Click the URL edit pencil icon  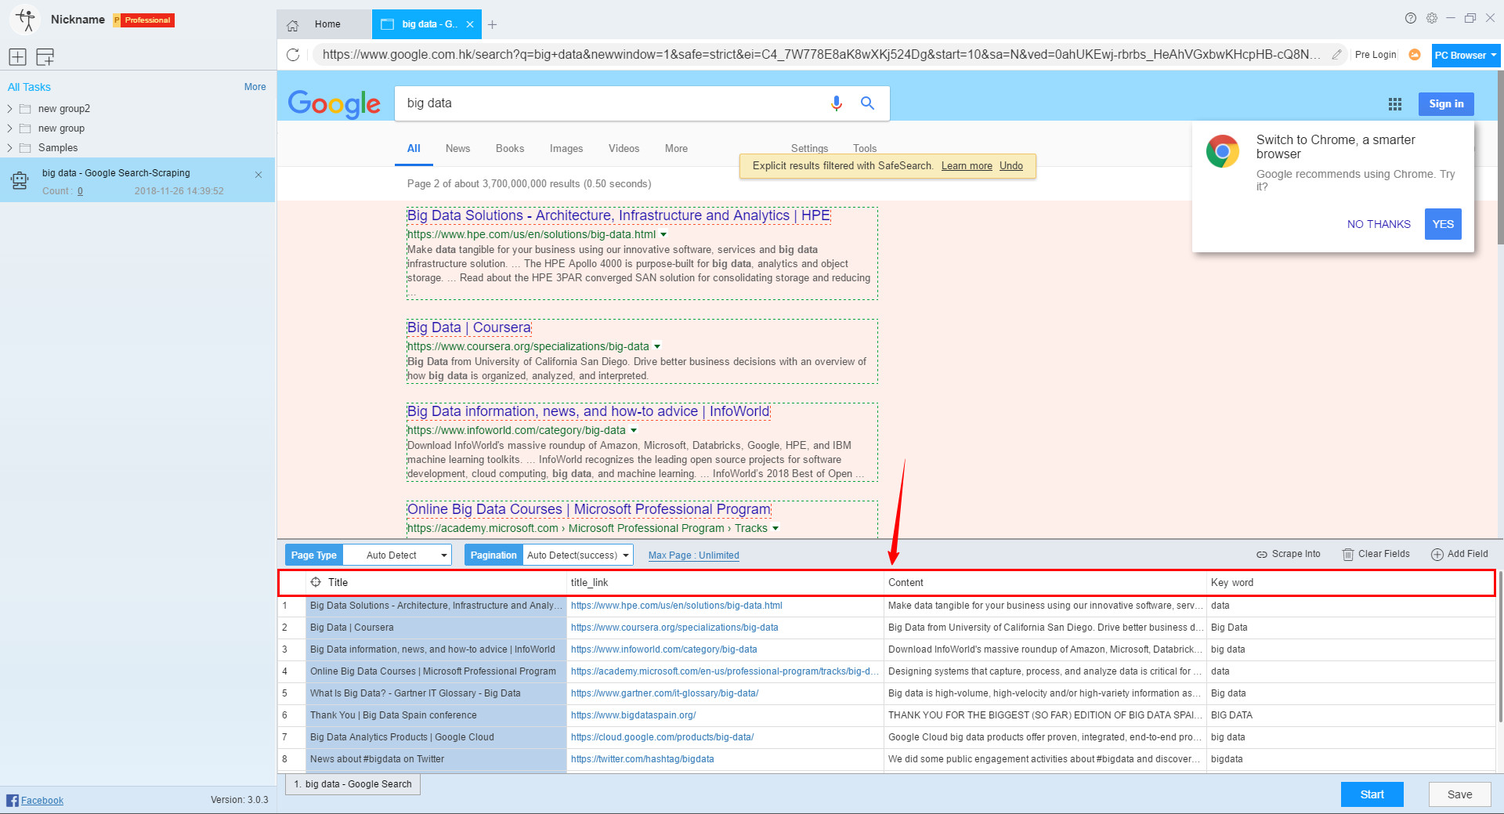click(1337, 55)
